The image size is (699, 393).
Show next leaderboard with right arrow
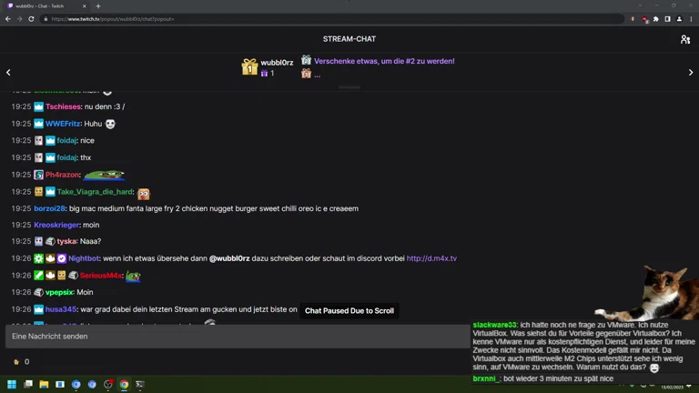690,72
